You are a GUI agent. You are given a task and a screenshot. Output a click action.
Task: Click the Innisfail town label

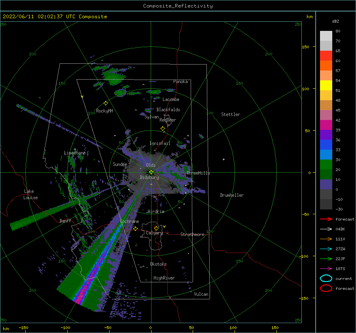point(160,143)
